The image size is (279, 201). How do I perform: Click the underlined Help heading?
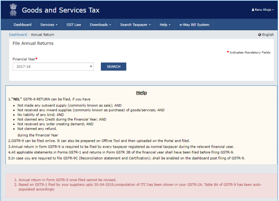141,92
